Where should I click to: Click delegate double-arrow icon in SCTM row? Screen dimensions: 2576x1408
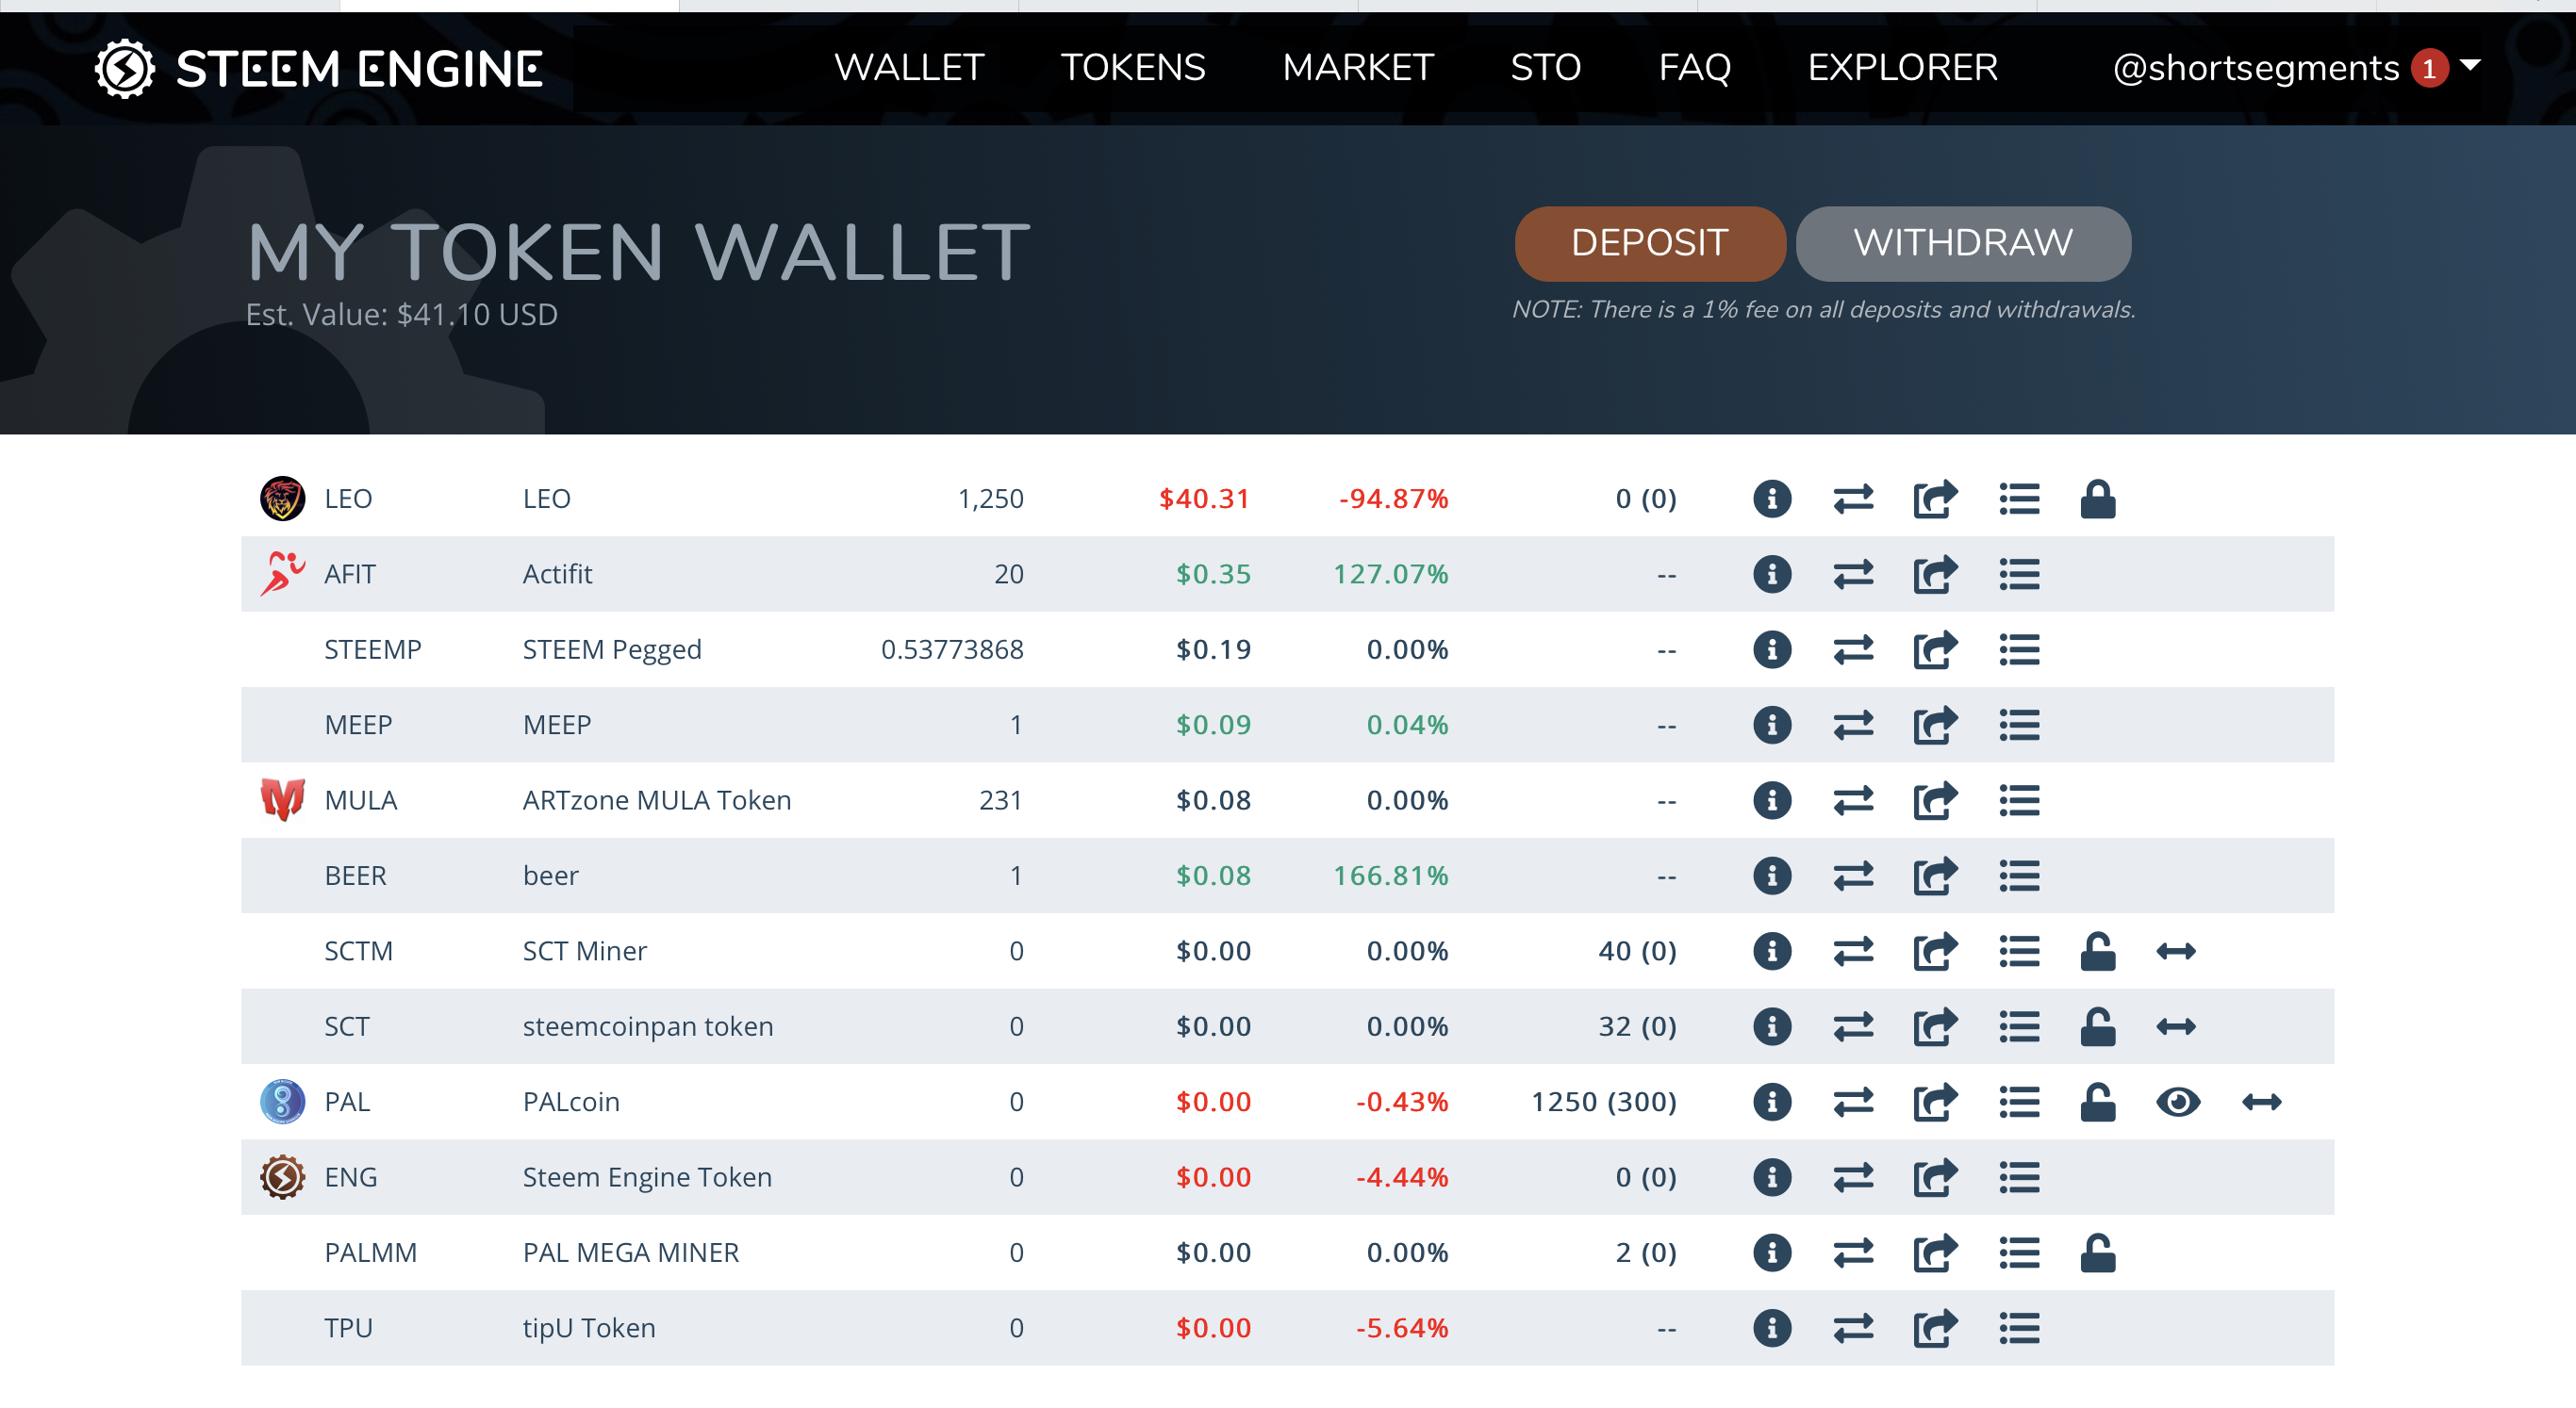[x=2175, y=951]
